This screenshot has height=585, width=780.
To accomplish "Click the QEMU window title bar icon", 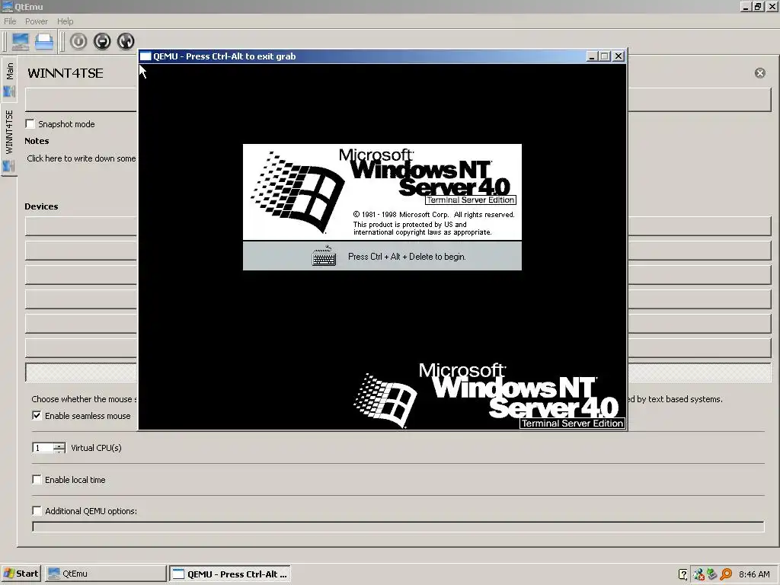I will coord(145,56).
